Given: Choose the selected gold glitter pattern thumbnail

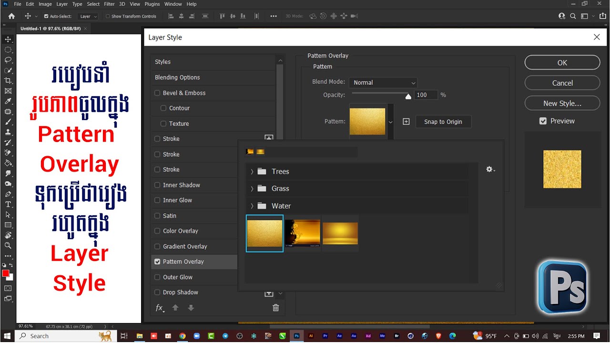Looking at the screenshot, I should 264,233.
